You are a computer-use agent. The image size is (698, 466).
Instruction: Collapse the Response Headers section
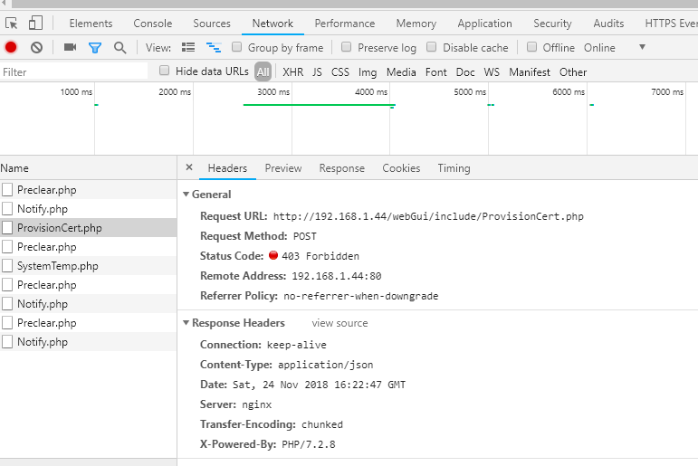(x=186, y=323)
